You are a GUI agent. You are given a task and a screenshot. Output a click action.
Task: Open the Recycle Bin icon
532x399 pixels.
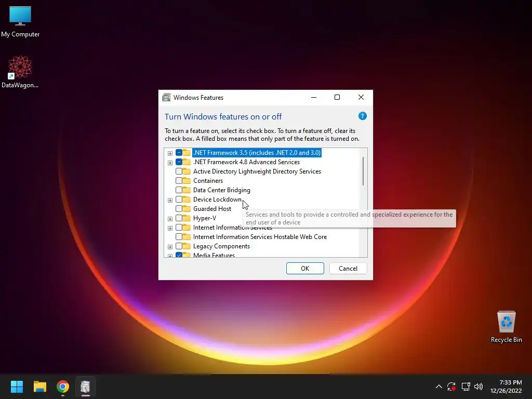pos(506,327)
